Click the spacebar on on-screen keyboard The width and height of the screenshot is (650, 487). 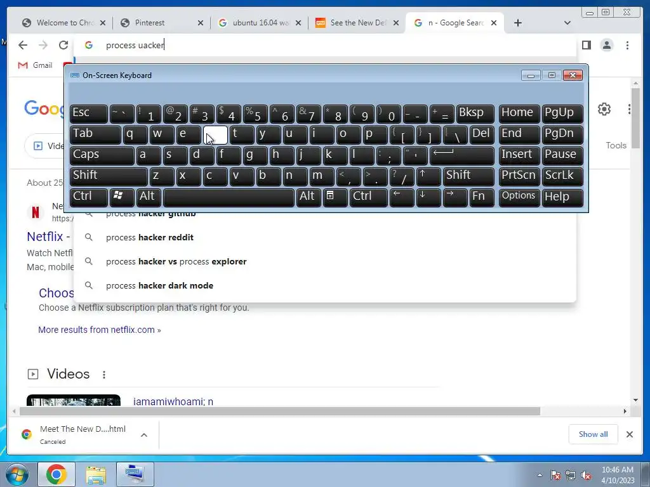[x=229, y=197]
